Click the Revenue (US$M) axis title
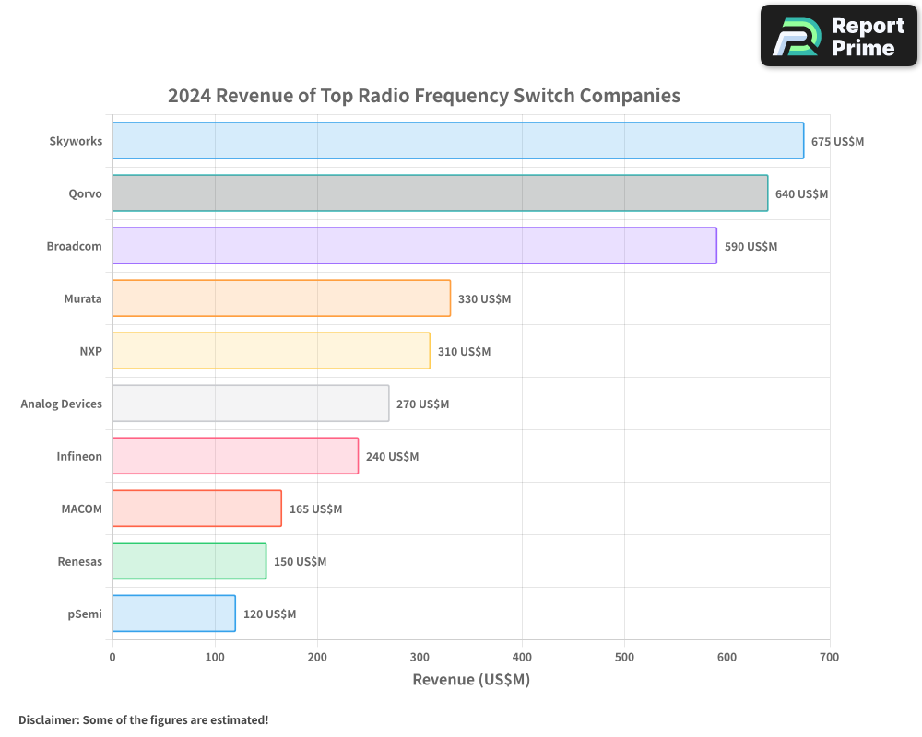922x737 pixels. click(x=470, y=679)
